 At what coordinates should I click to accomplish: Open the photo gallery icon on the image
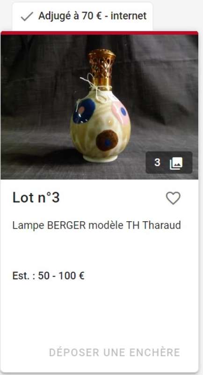coord(176,163)
